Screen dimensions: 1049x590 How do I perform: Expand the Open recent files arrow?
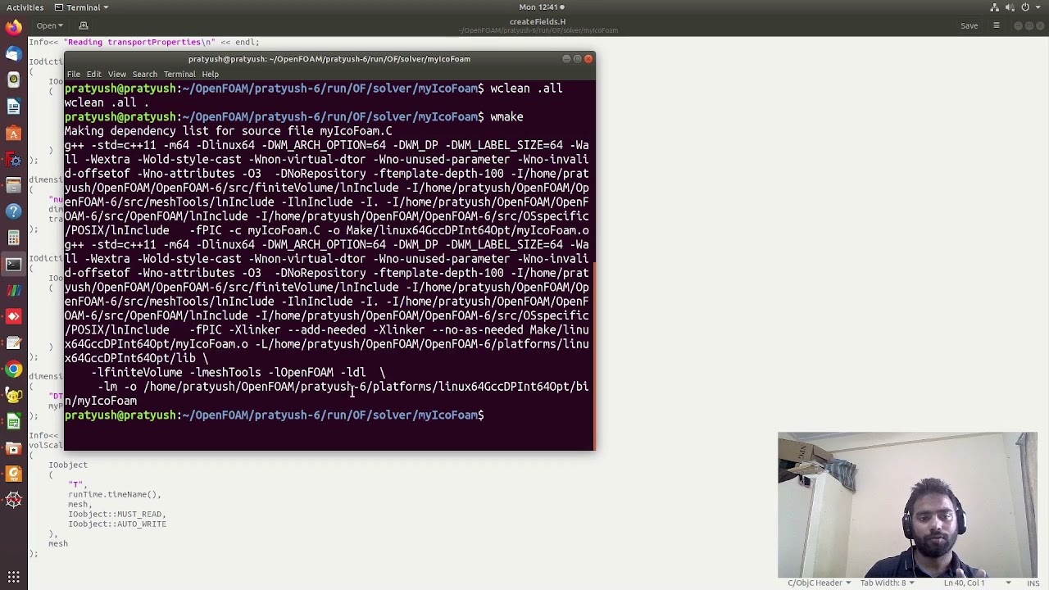[61, 25]
